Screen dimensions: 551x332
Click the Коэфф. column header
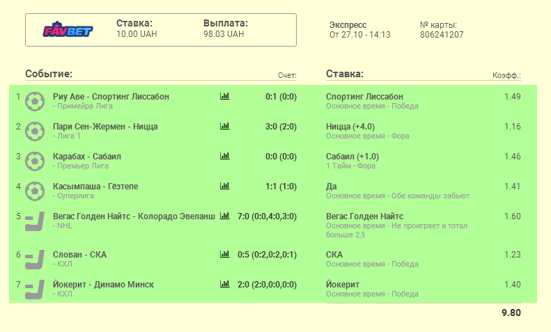pyautogui.click(x=506, y=75)
